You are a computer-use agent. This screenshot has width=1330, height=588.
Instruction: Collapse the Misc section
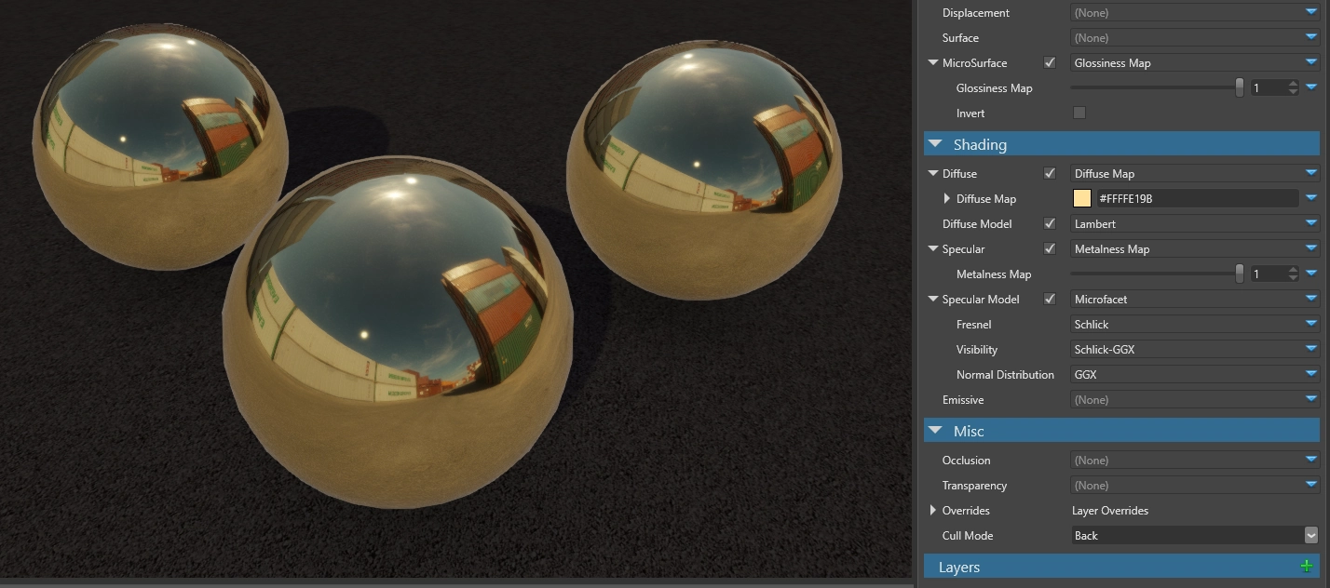coord(935,430)
